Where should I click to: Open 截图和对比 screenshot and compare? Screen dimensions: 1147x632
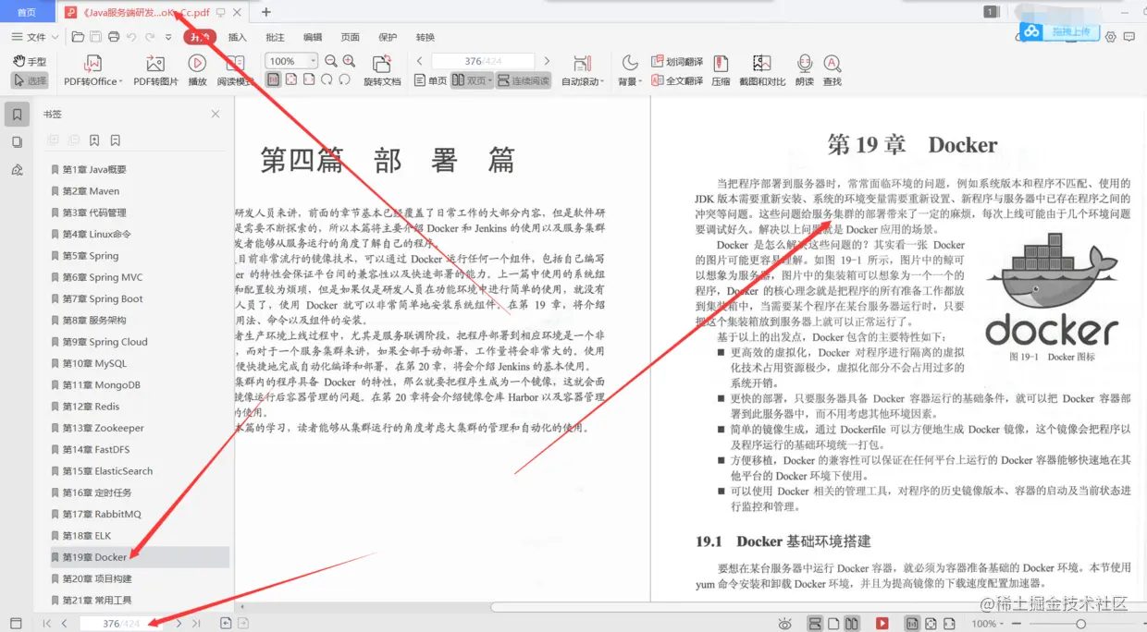point(762,70)
